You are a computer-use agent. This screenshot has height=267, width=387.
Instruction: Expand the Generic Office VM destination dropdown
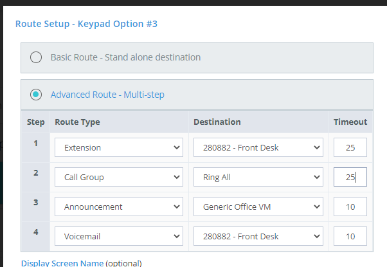point(258,207)
